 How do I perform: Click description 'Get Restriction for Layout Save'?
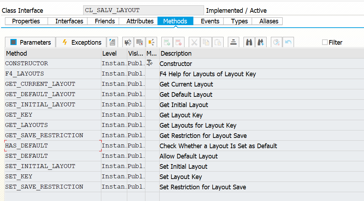(x=203, y=136)
